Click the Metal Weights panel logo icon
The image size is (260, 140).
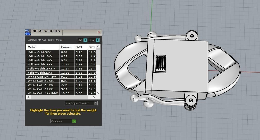28,32
